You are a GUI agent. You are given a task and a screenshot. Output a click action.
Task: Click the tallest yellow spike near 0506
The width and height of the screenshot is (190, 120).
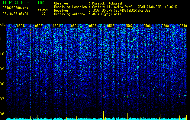103,115
